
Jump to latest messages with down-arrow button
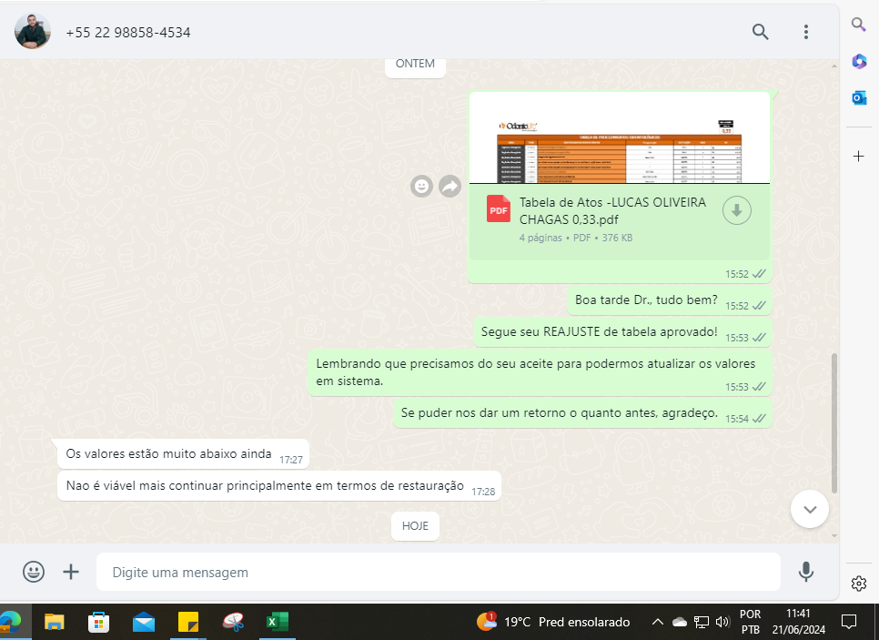coord(810,509)
